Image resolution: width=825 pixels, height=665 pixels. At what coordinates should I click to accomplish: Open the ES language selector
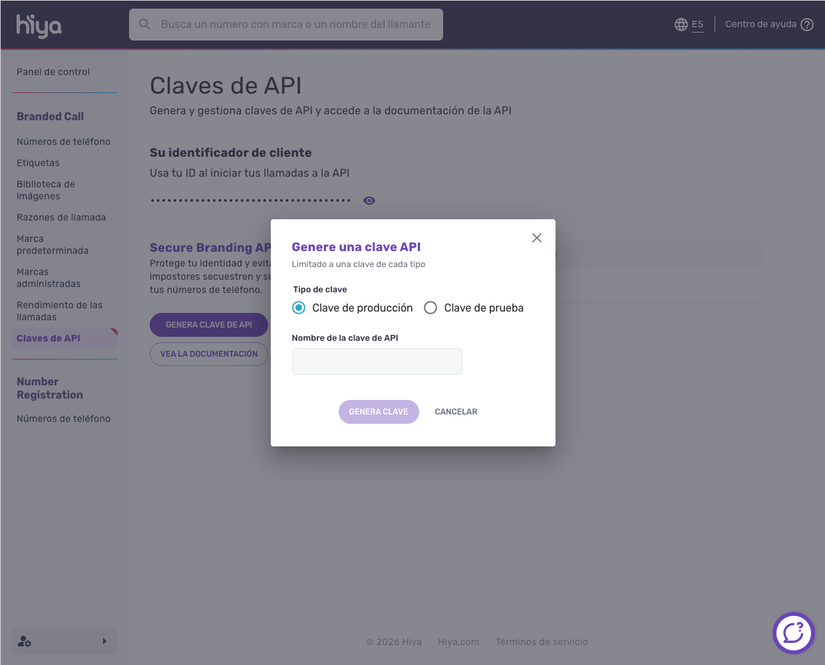[x=697, y=25]
